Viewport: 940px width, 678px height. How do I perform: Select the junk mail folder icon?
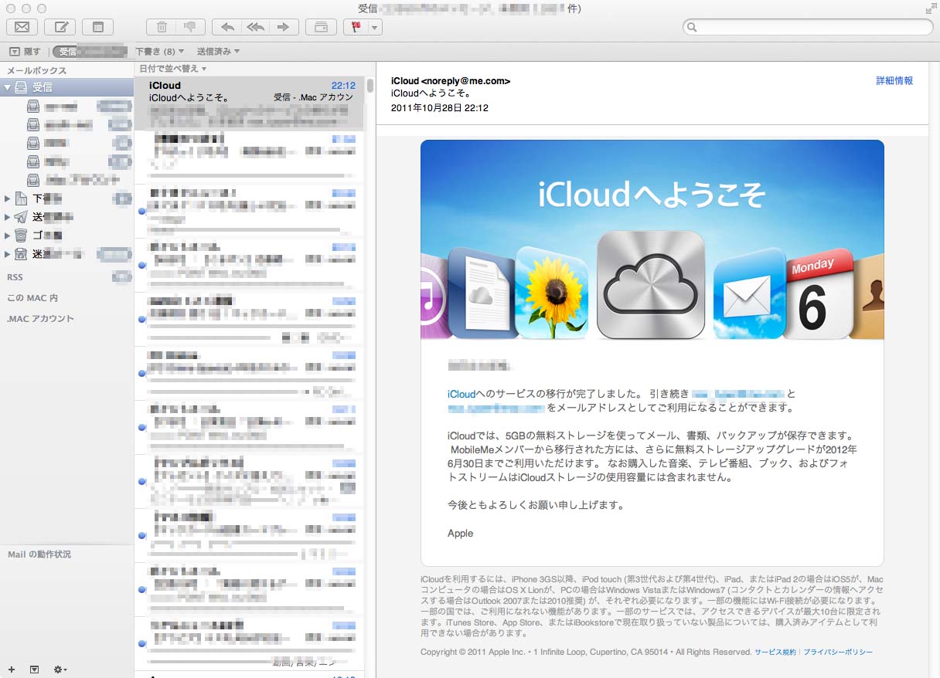point(21,253)
